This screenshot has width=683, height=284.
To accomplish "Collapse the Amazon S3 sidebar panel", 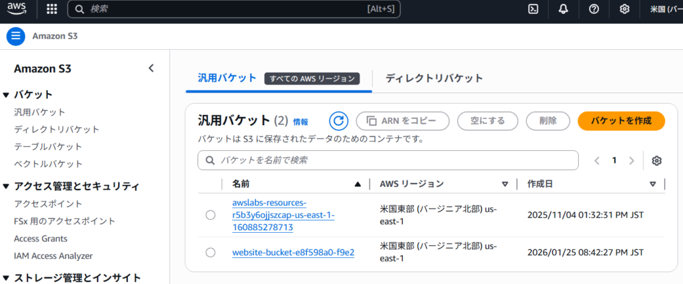I will coord(151,68).
